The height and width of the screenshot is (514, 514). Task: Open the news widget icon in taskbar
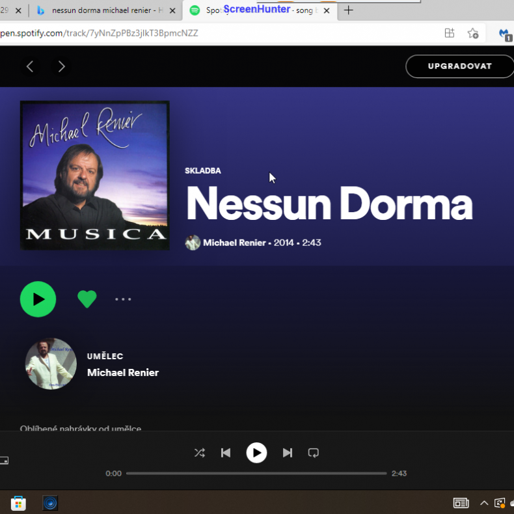(x=461, y=503)
